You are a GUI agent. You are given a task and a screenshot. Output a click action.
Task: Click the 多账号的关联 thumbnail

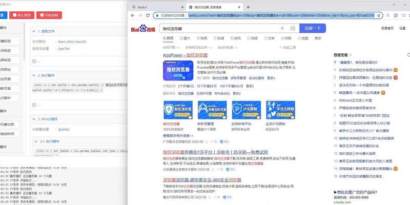point(212,110)
